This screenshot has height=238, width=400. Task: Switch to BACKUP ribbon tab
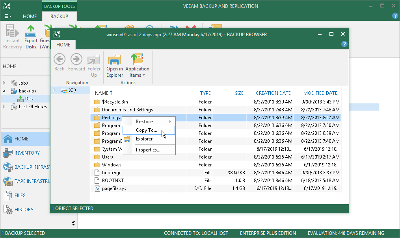point(59,16)
